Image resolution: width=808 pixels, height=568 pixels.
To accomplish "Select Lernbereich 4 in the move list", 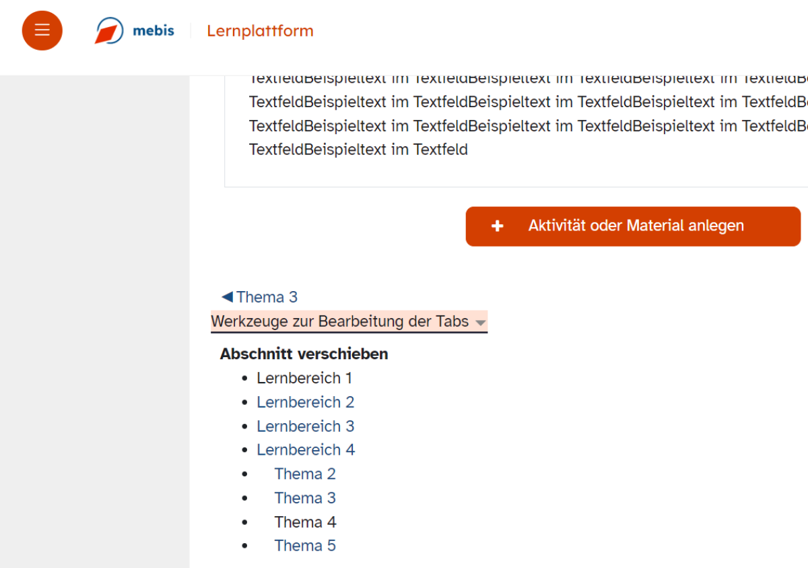I will [x=306, y=449].
